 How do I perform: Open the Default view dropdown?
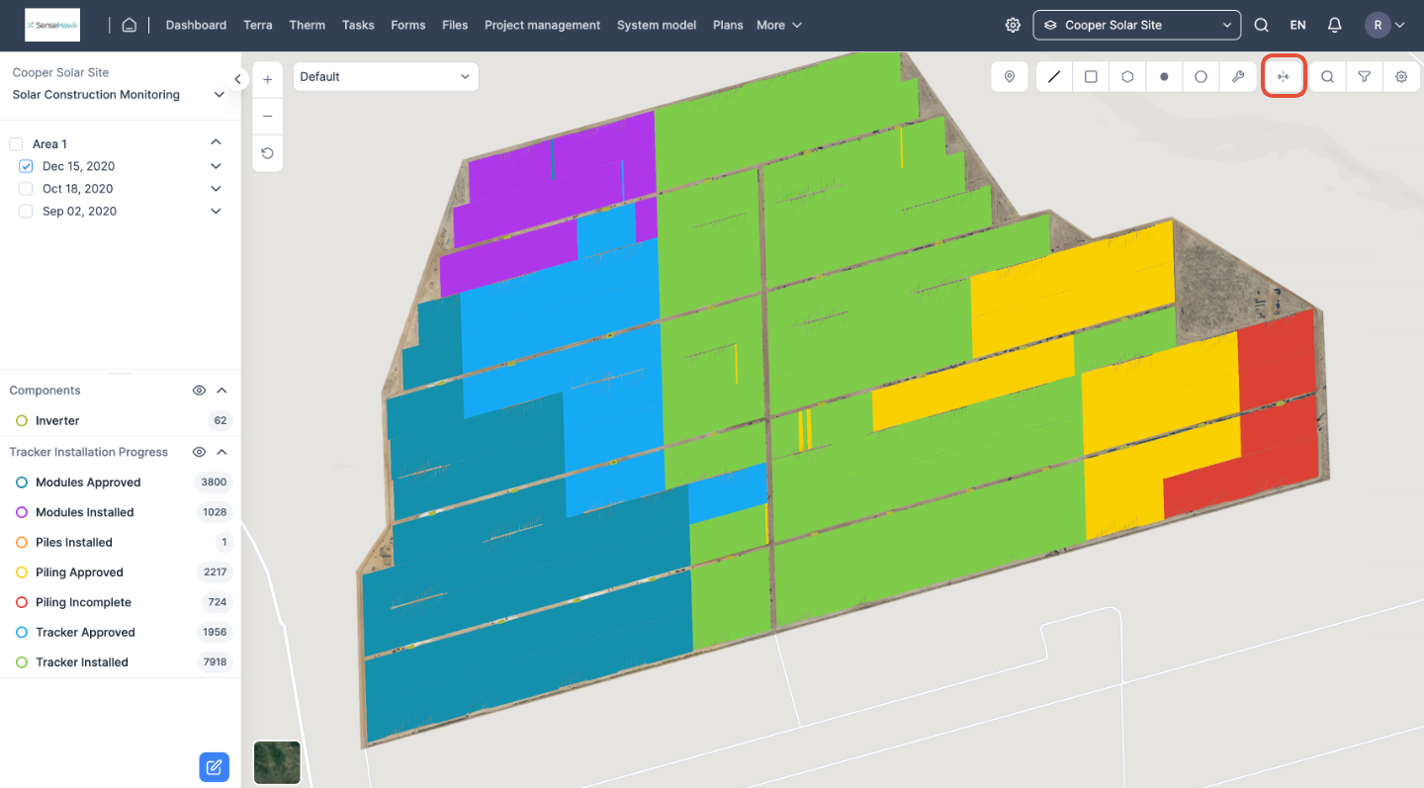tap(386, 76)
